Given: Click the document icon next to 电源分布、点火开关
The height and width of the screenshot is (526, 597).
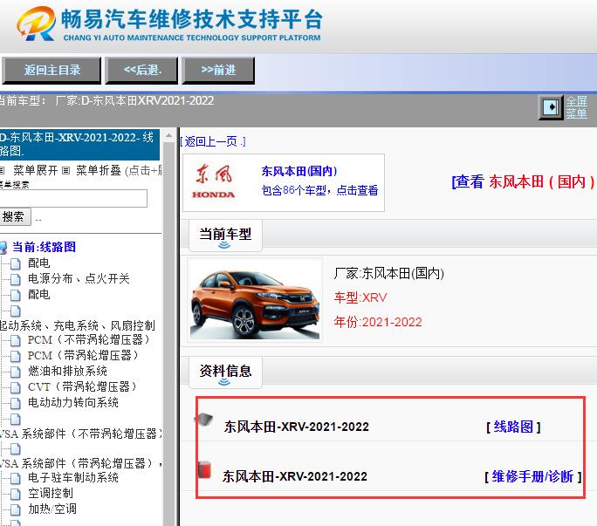Looking at the screenshot, I should coord(15,279).
